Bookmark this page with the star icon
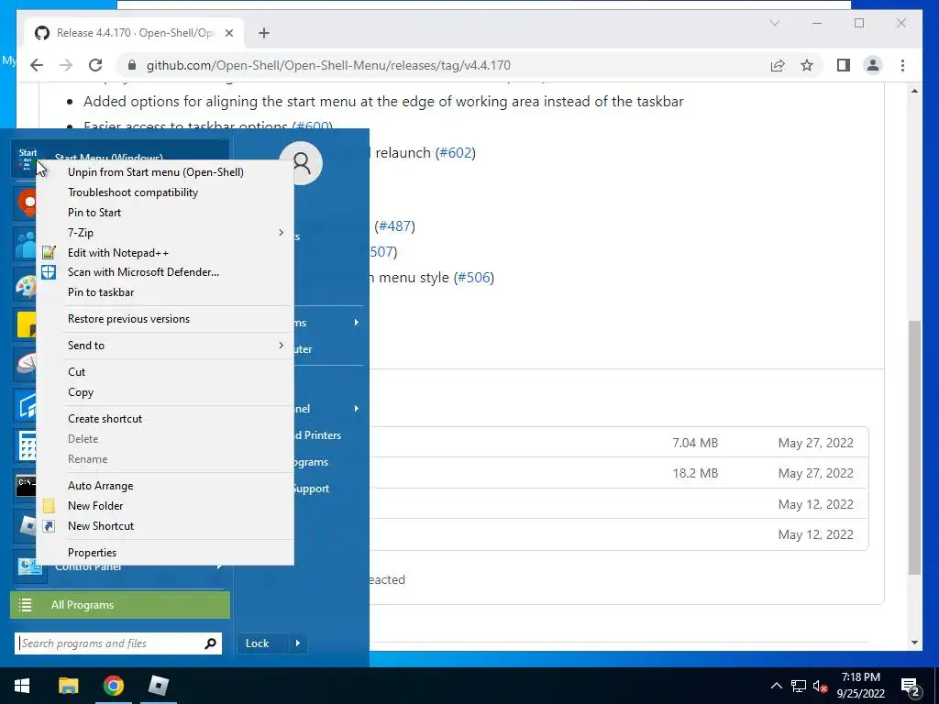This screenshot has height=704, width=939. click(807, 65)
